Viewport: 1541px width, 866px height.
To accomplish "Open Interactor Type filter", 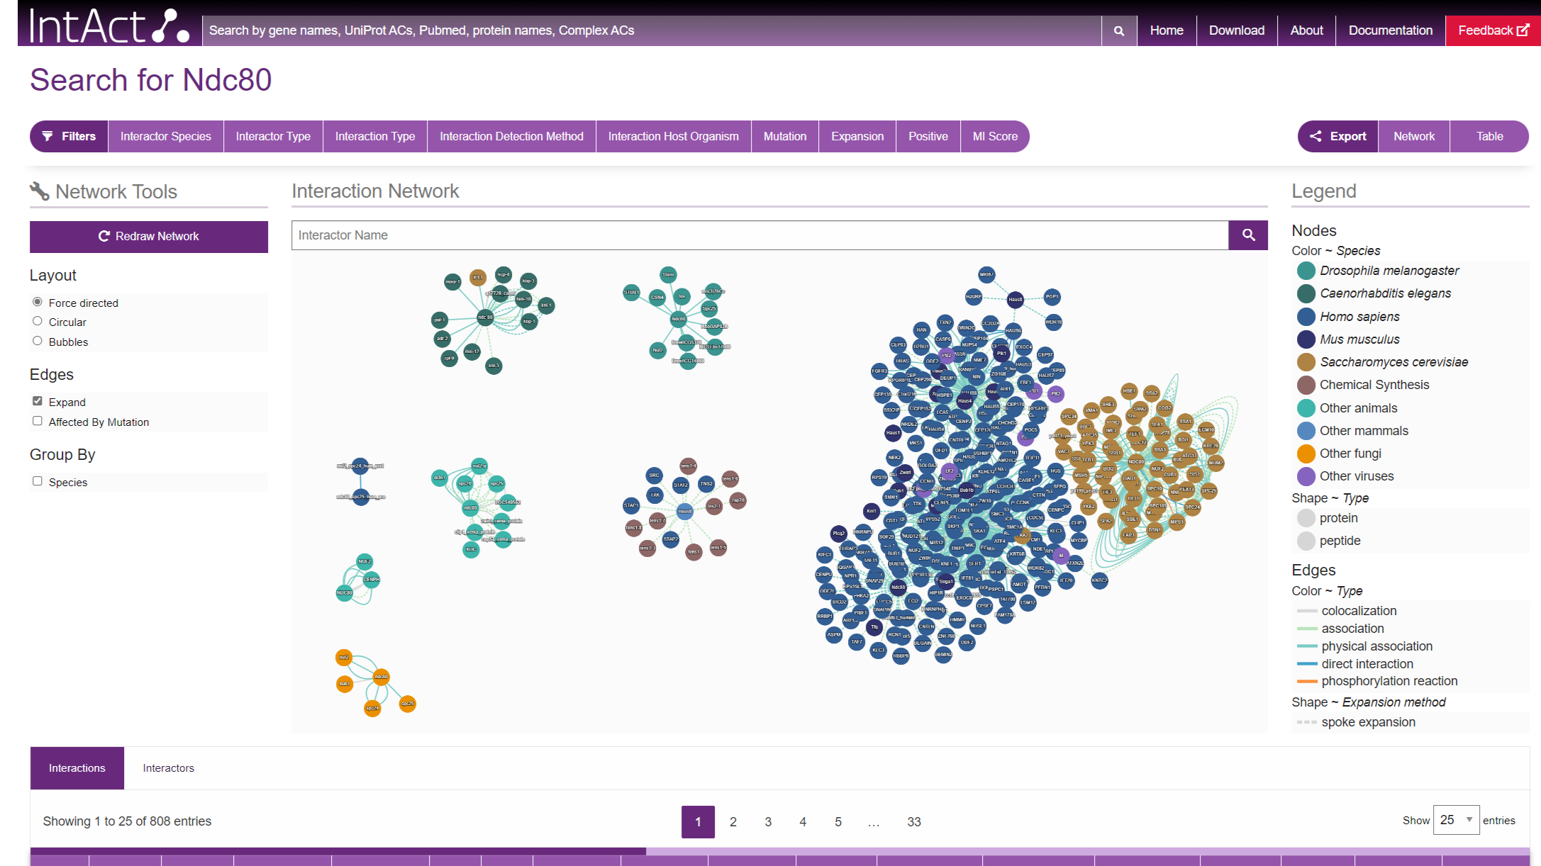I will (273, 136).
